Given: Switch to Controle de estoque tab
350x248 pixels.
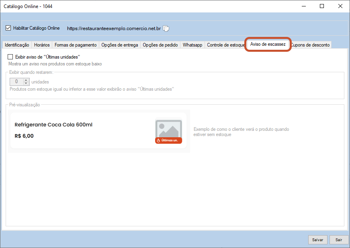Looking at the screenshot, I should (x=226, y=45).
